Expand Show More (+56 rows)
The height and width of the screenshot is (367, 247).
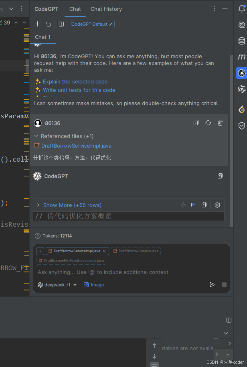coord(72,205)
